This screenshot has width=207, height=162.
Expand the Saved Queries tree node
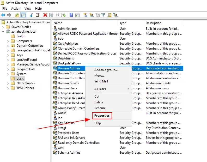click(3, 27)
